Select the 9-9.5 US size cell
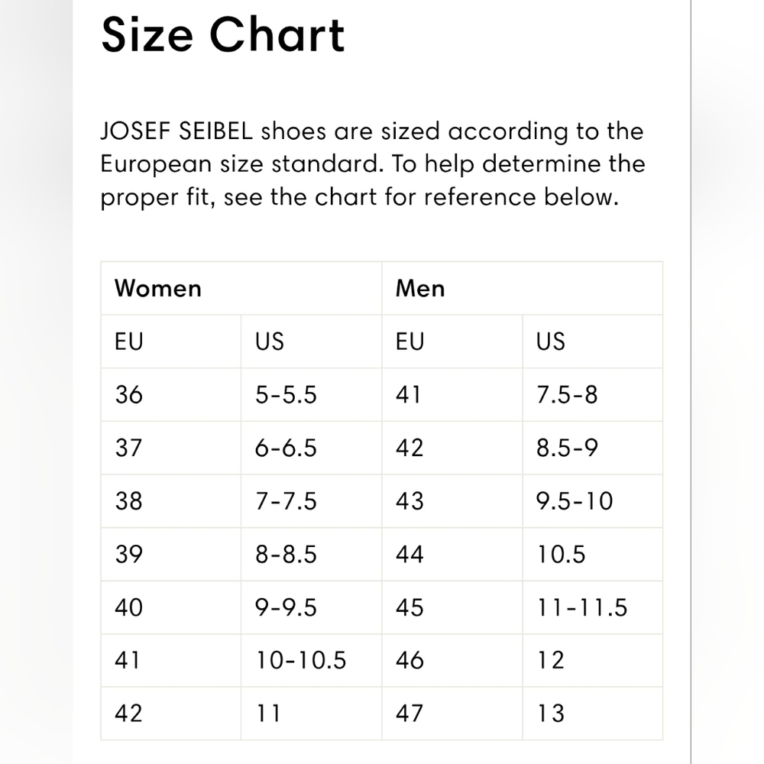The image size is (764, 764). [x=312, y=607]
